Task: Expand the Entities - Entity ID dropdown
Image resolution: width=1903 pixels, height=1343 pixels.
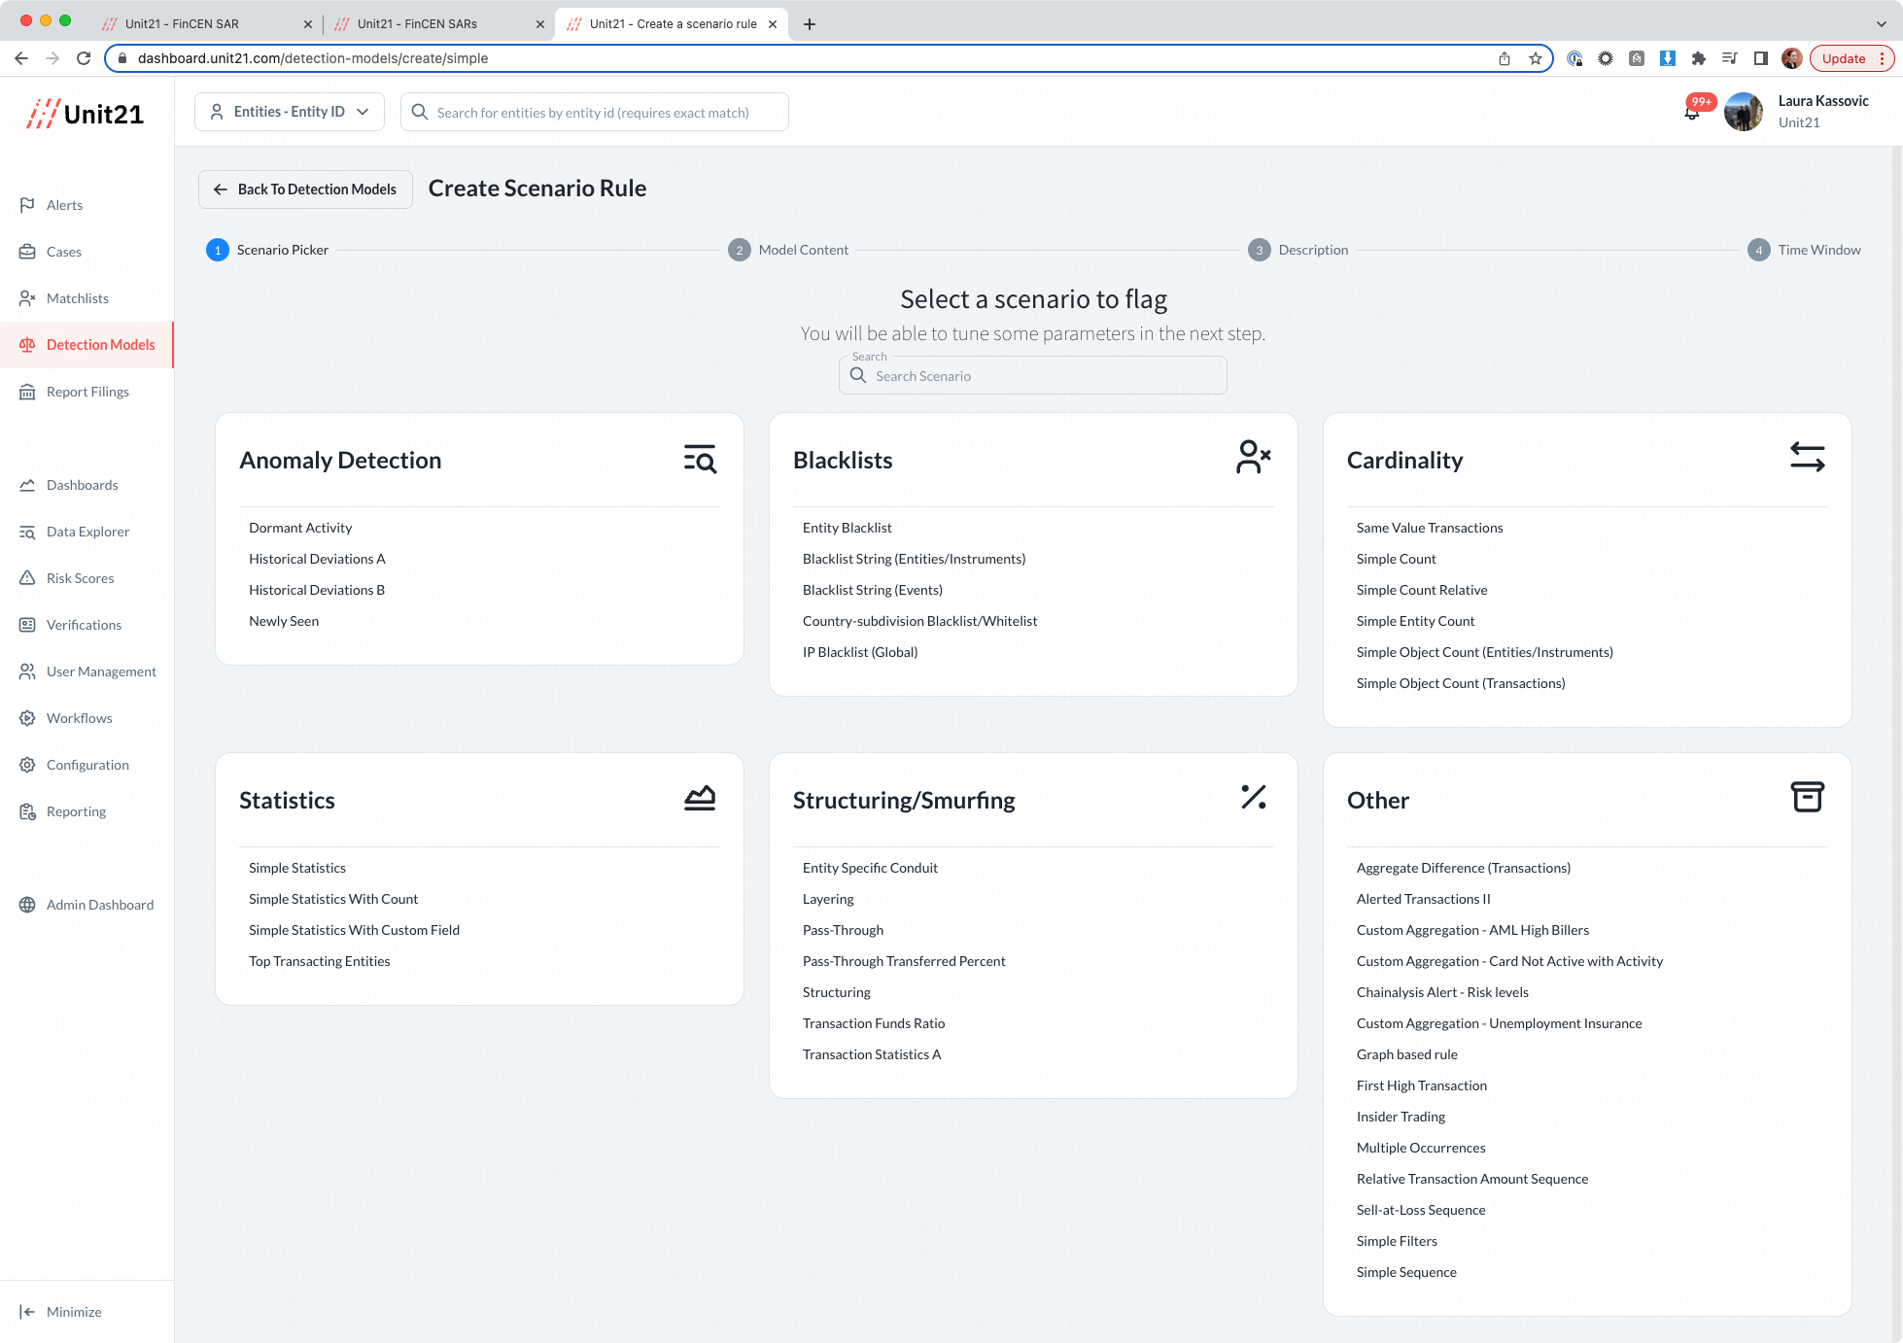Action: coord(290,112)
